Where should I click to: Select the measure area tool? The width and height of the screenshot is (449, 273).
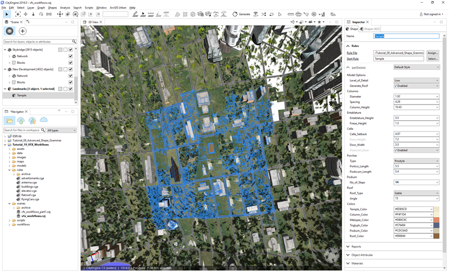299,14
